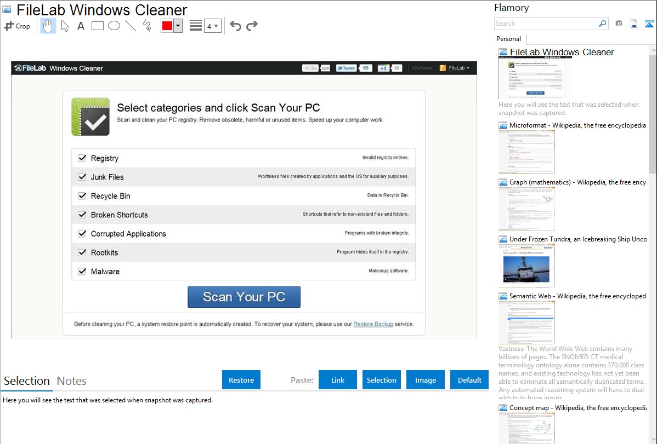This screenshot has height=444, width=657.
Task: Activate the hand pan tool
Action: (x=48, y=26)
